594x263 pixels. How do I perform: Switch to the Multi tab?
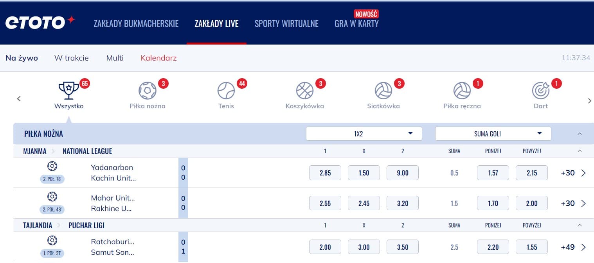[x=115, y=58]
